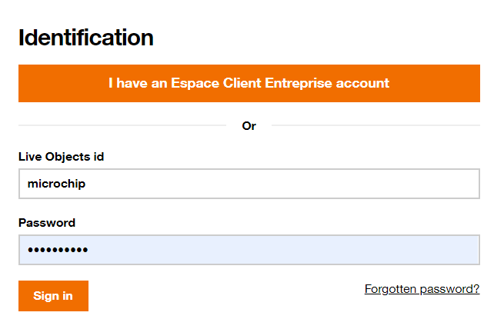Click the Identification heading
Viewport: 494px width, 329px height.
85,37
